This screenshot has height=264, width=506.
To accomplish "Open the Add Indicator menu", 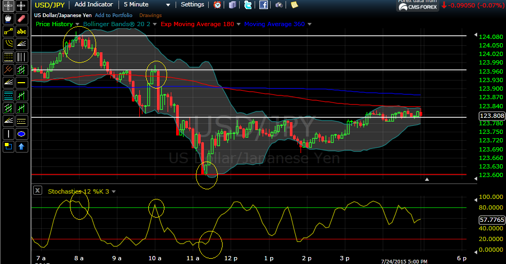I will click(93, 4).
